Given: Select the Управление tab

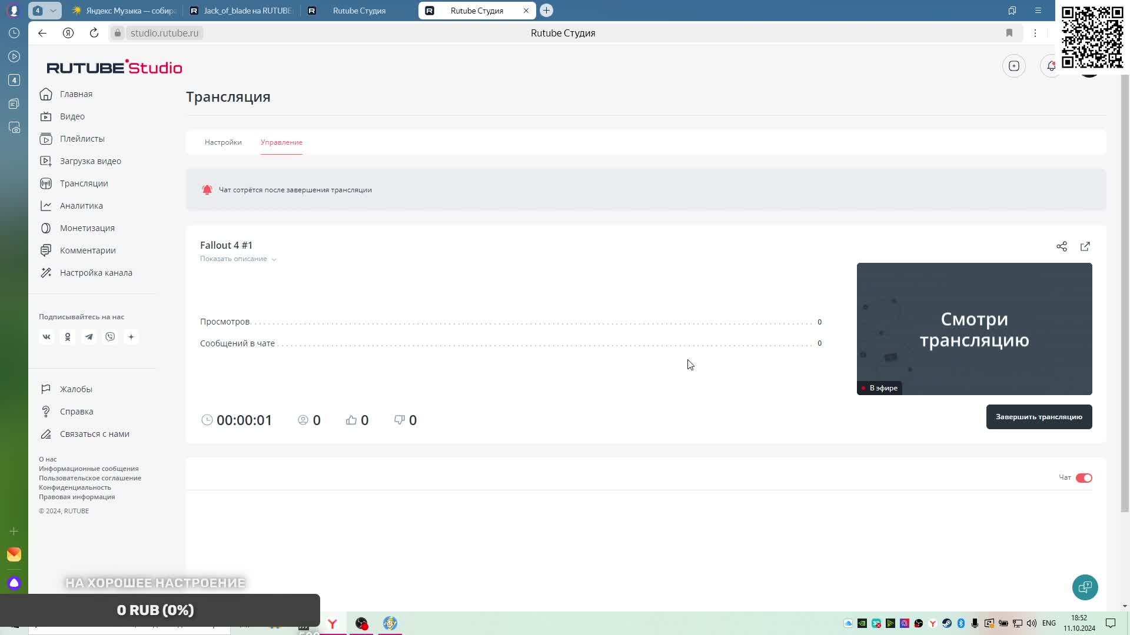Looking at the screenshot, I should tap(281, 142).
